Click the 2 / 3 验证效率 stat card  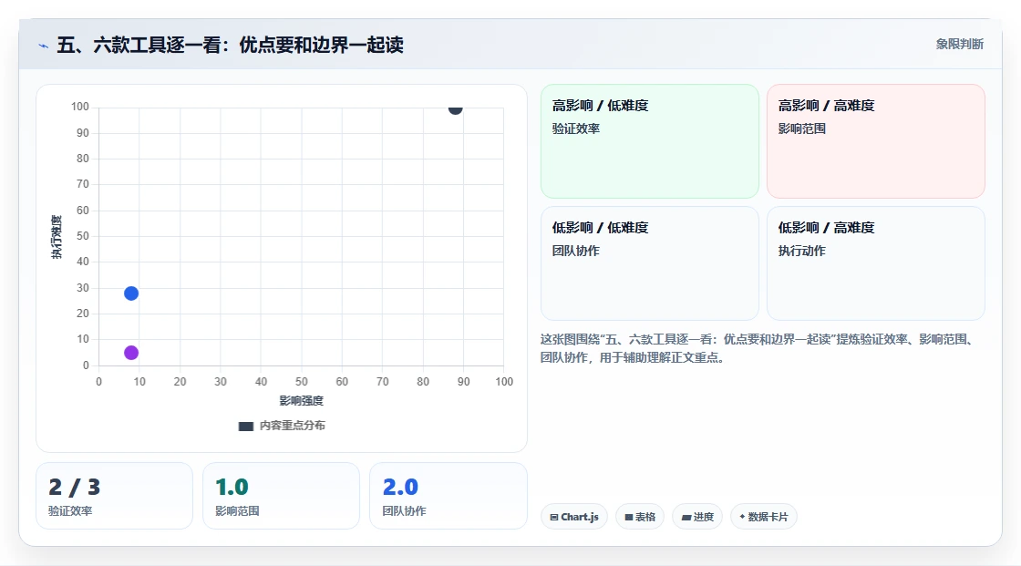114,496
